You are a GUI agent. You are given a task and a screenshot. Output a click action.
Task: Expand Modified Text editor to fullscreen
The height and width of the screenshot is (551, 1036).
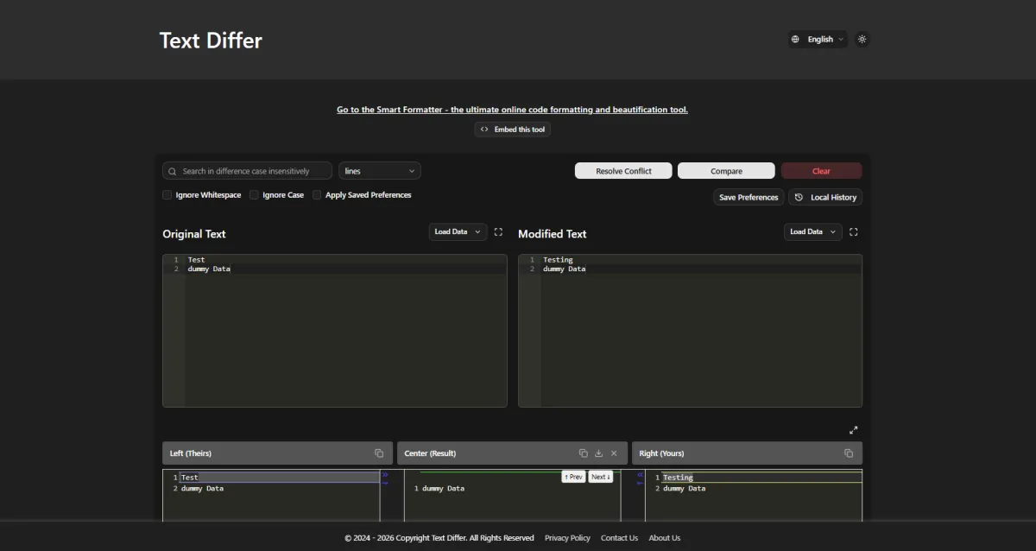tap(854, 231)
